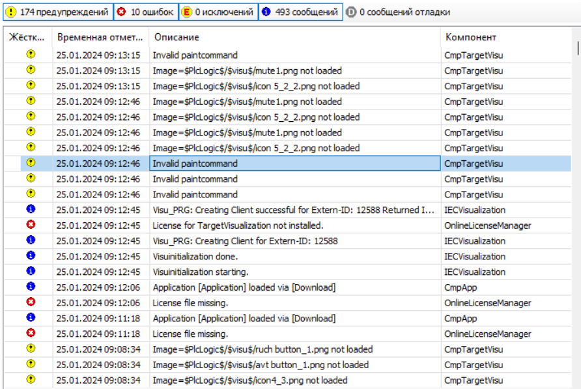Click error icon of 09:12:06 License file missing row
Image resolution: width=581 pixels, height=389 pixels.
point(31,302)
